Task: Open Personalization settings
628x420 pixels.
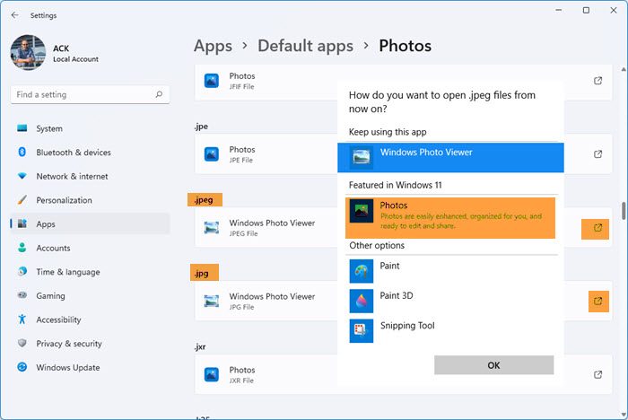Action: coord(64,200)
